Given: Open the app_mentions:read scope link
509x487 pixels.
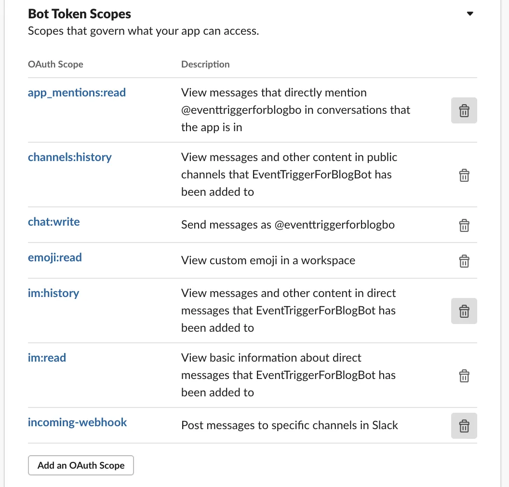Looking at the screenshot, I should tap(77, 93).
